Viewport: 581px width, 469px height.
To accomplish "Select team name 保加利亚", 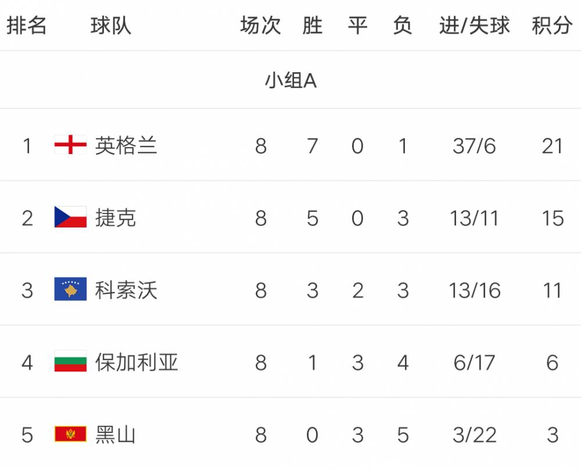I will coord(137,362).
